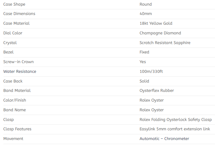Click the Screw-in Crown label
215x145 pixels.
pos(18,62)
